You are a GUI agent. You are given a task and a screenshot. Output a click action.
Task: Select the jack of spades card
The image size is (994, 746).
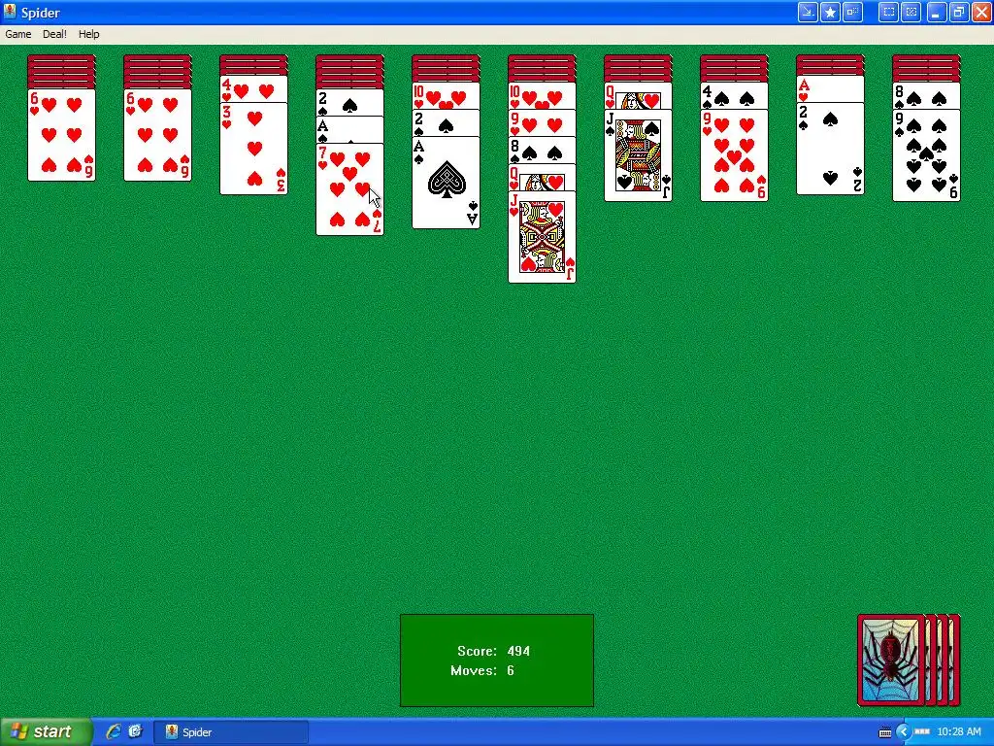pos(639,155)
